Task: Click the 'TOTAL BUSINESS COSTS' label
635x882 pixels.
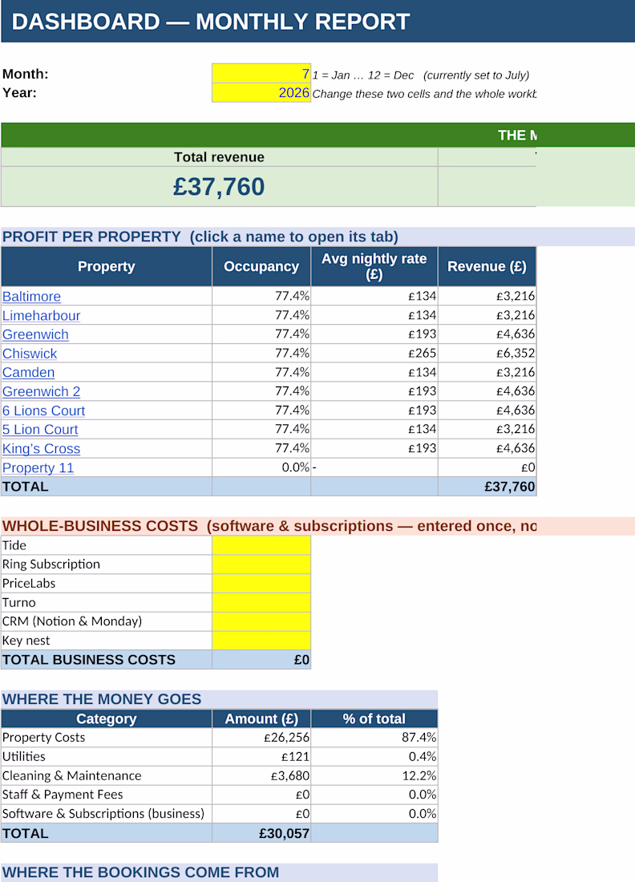Action: (x=89, y=660)
